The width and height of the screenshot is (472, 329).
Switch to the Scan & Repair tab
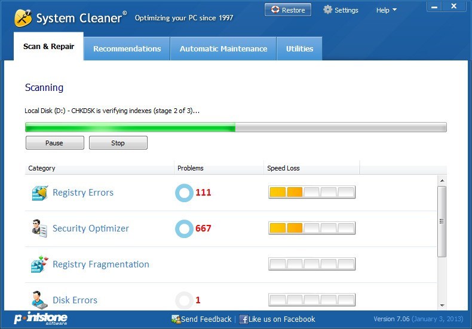click(48, 47)
